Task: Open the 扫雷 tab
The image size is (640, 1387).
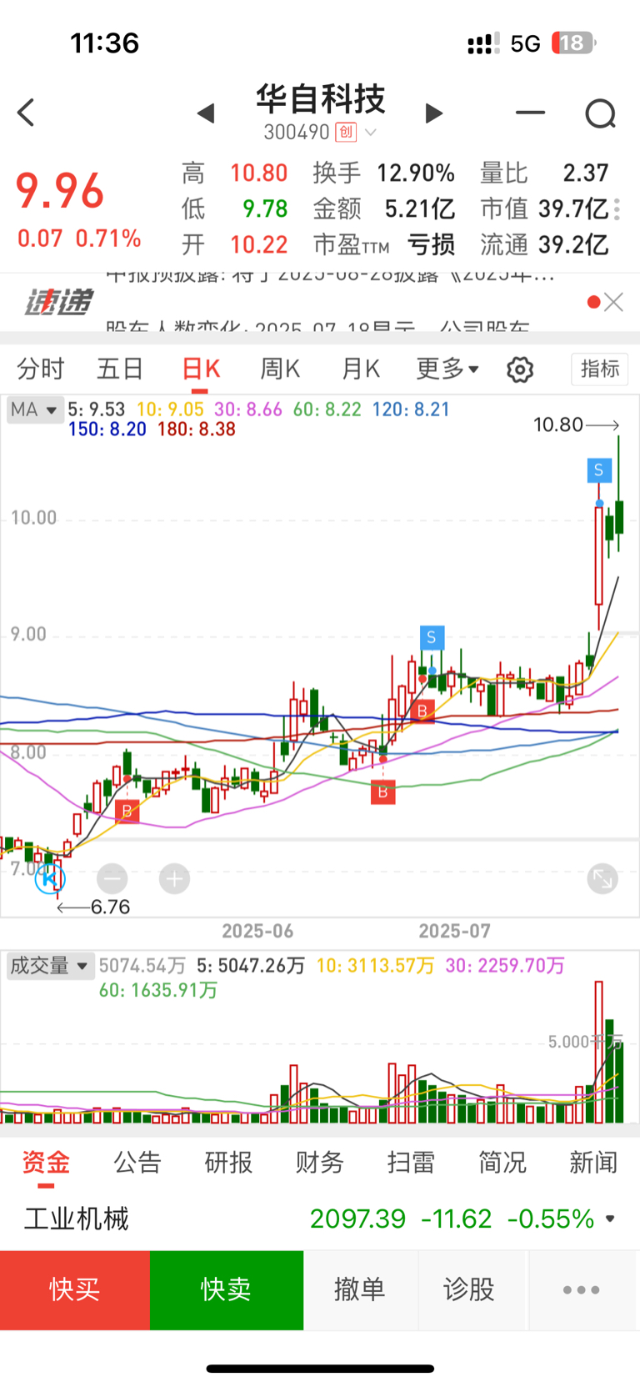Action: tap(411, 1163)
